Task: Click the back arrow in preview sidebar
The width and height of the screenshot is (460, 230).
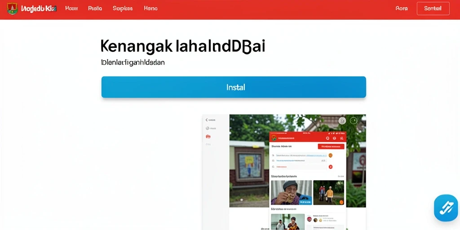Action: click(207, 120)
